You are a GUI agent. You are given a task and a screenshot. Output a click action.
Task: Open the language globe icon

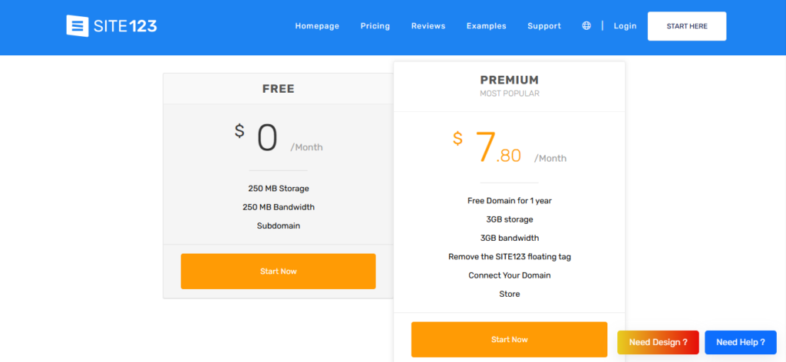[586, 26]
